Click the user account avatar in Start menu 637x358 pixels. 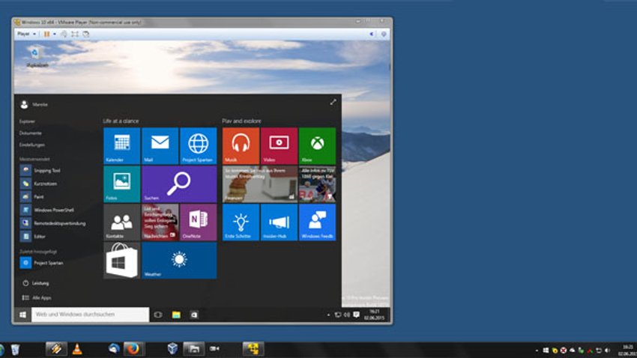tap(24, 105)
